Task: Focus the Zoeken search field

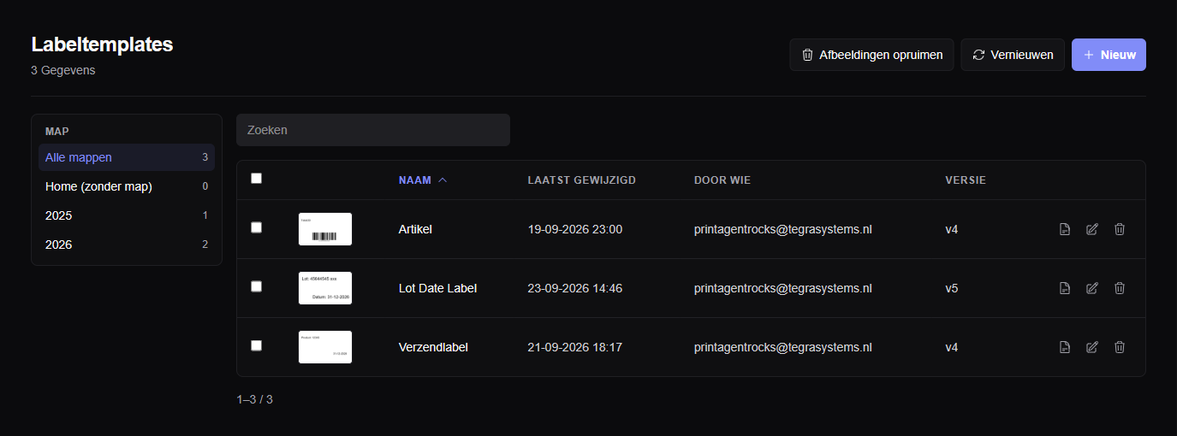Action: (x=373, y=130)
